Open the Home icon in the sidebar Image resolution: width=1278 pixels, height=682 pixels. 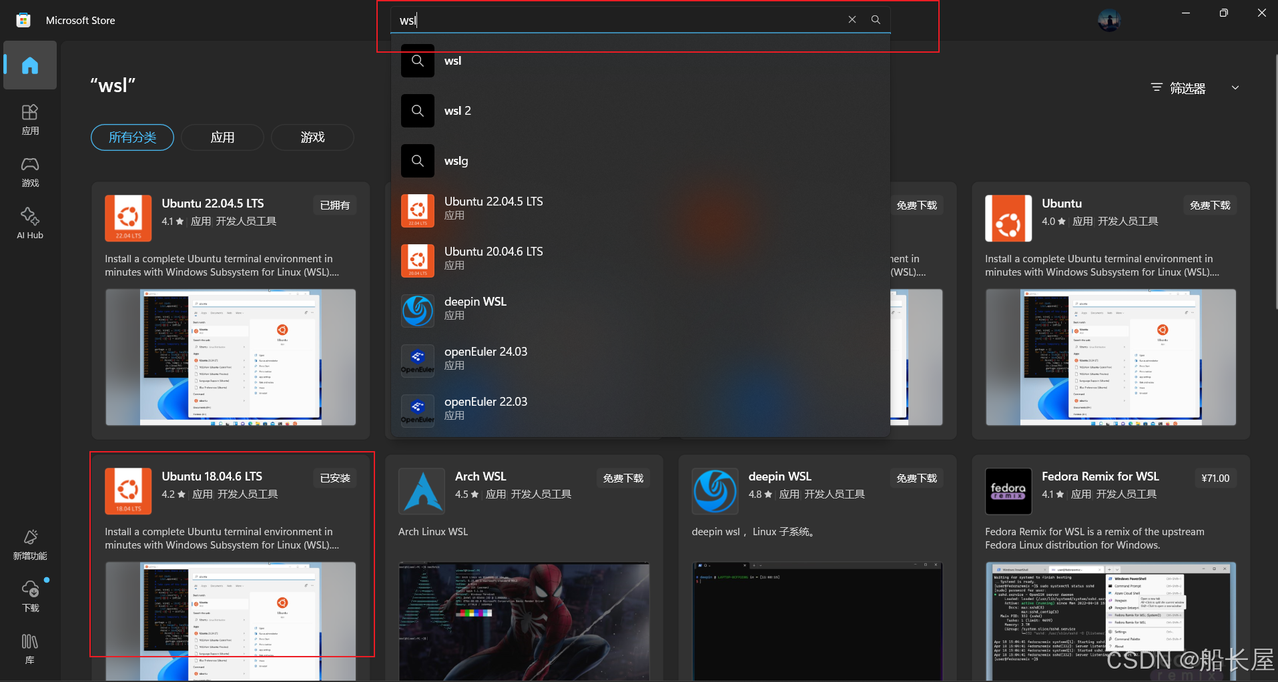click(x=29, y=65)
